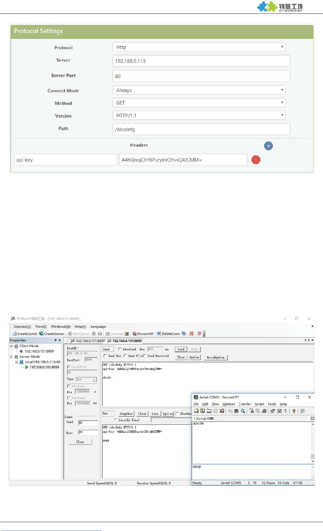Click SecureCRT Session Options toolbar icon

[273, 411]
